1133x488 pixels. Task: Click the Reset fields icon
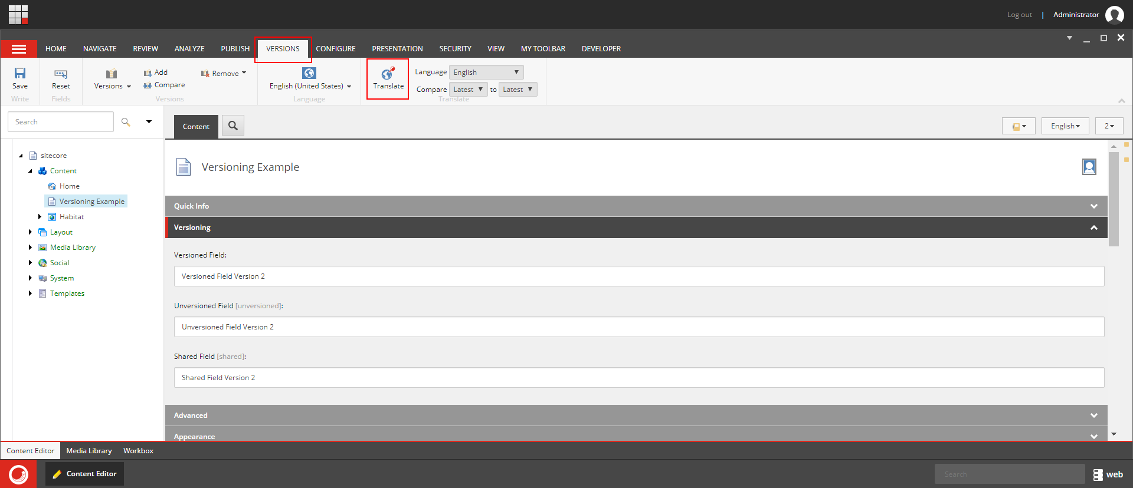[x=61, y=74]
